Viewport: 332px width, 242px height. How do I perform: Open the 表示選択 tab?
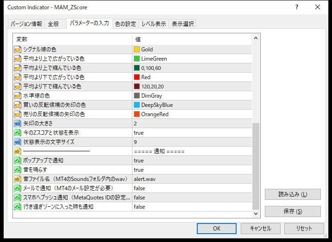[x=182, y=24]
